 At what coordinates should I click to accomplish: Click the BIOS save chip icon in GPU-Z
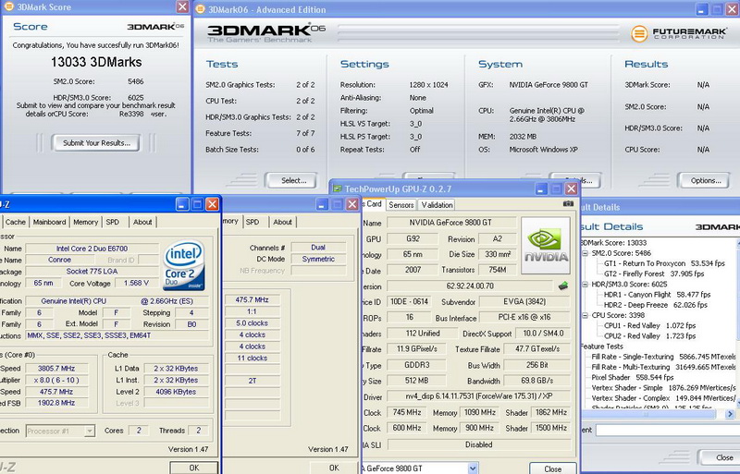pyautogui.click(x=563, y=286)
